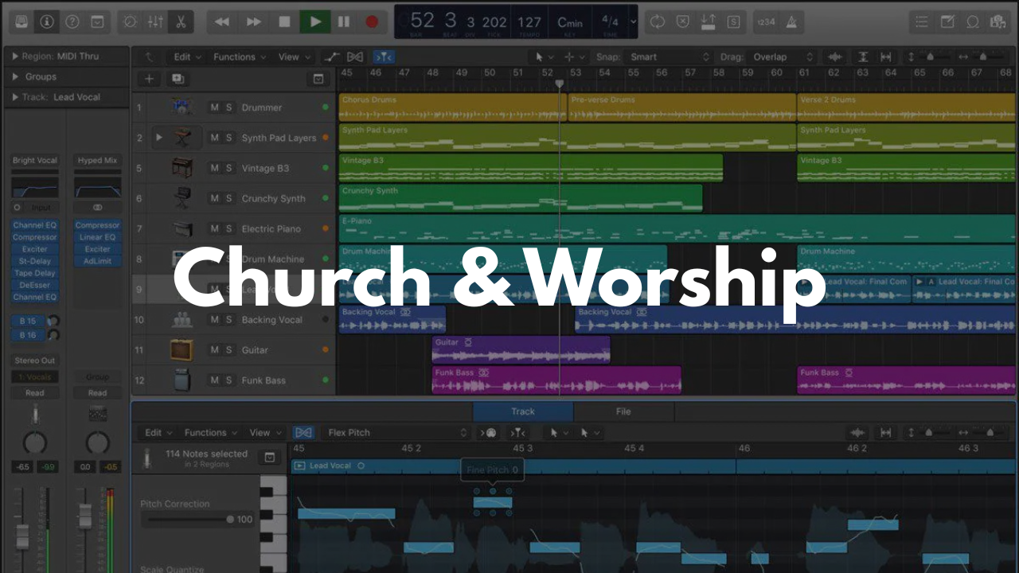
Task: Open the Mixer faders icon
Action: (x=156, y=21)
